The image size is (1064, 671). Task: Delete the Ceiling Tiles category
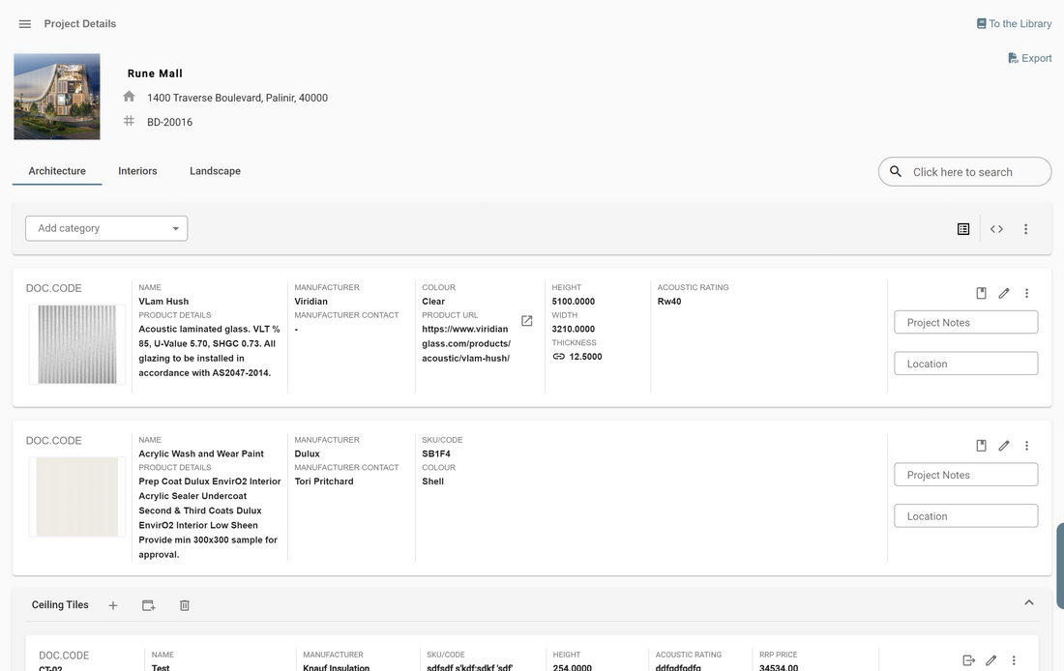click(x=184, y=604)
